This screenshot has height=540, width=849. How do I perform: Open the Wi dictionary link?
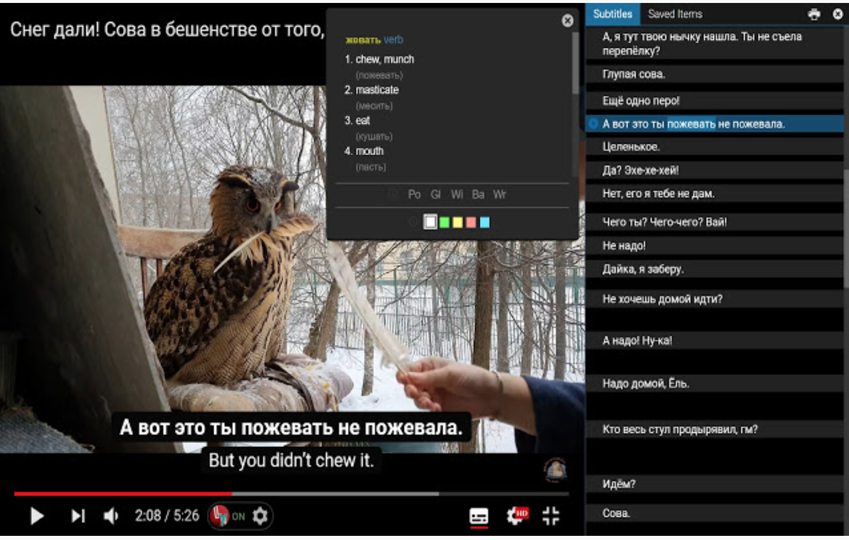coord(457,194)
